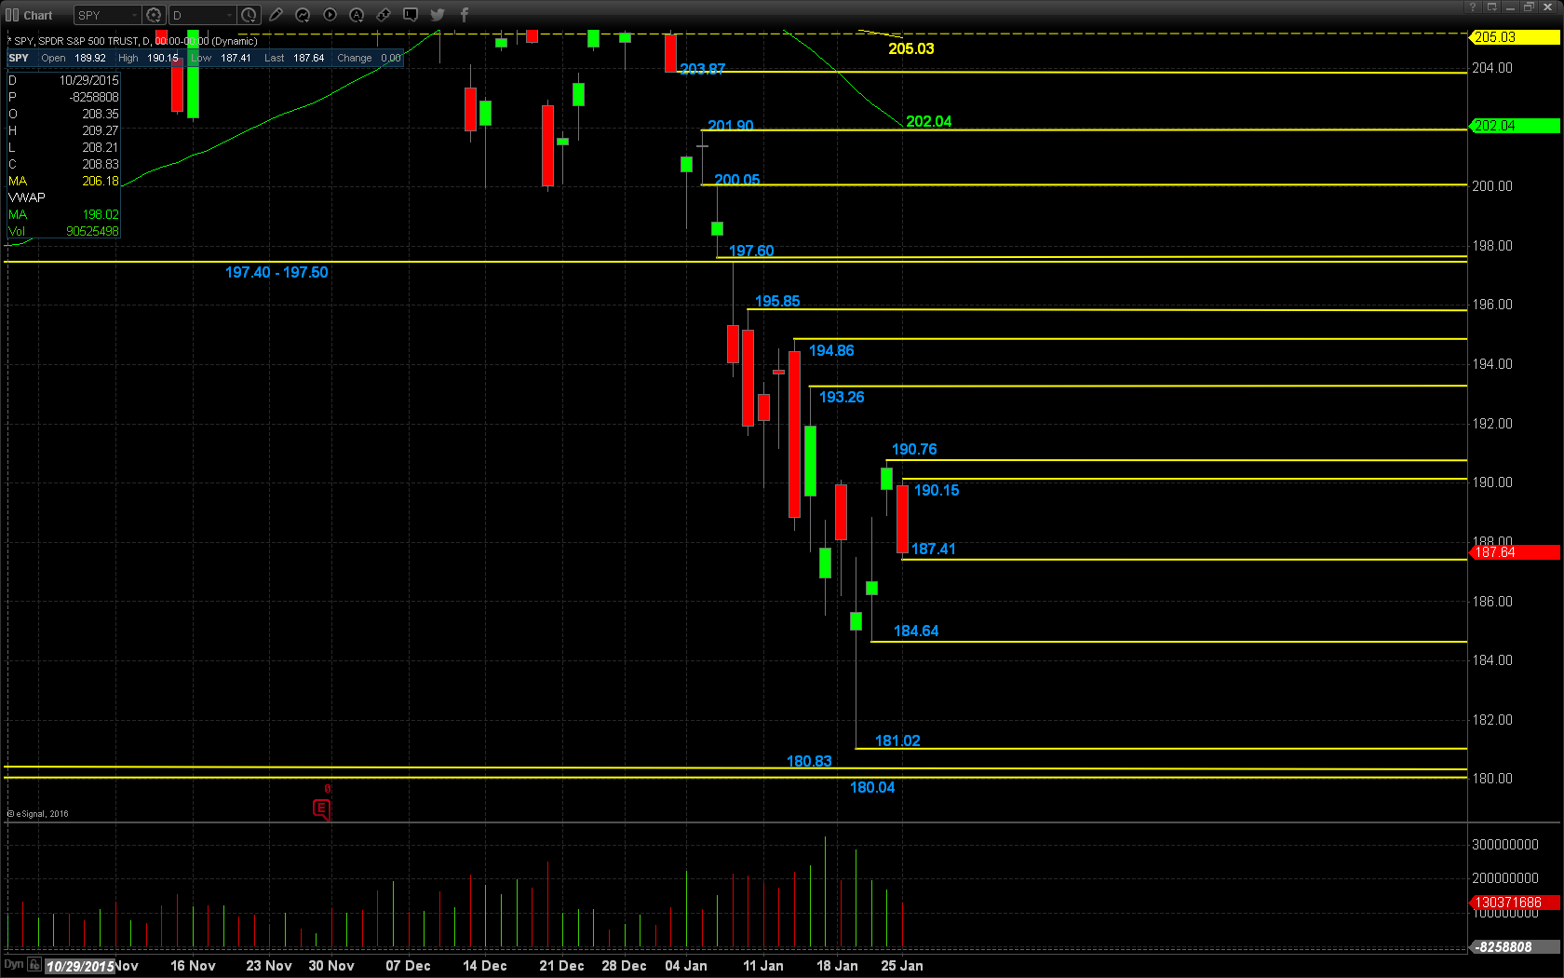Click the red 130371686 volume marker
Image resolution: width=1564 pixels, height=978 pixels.
(x=1515, y=903)
